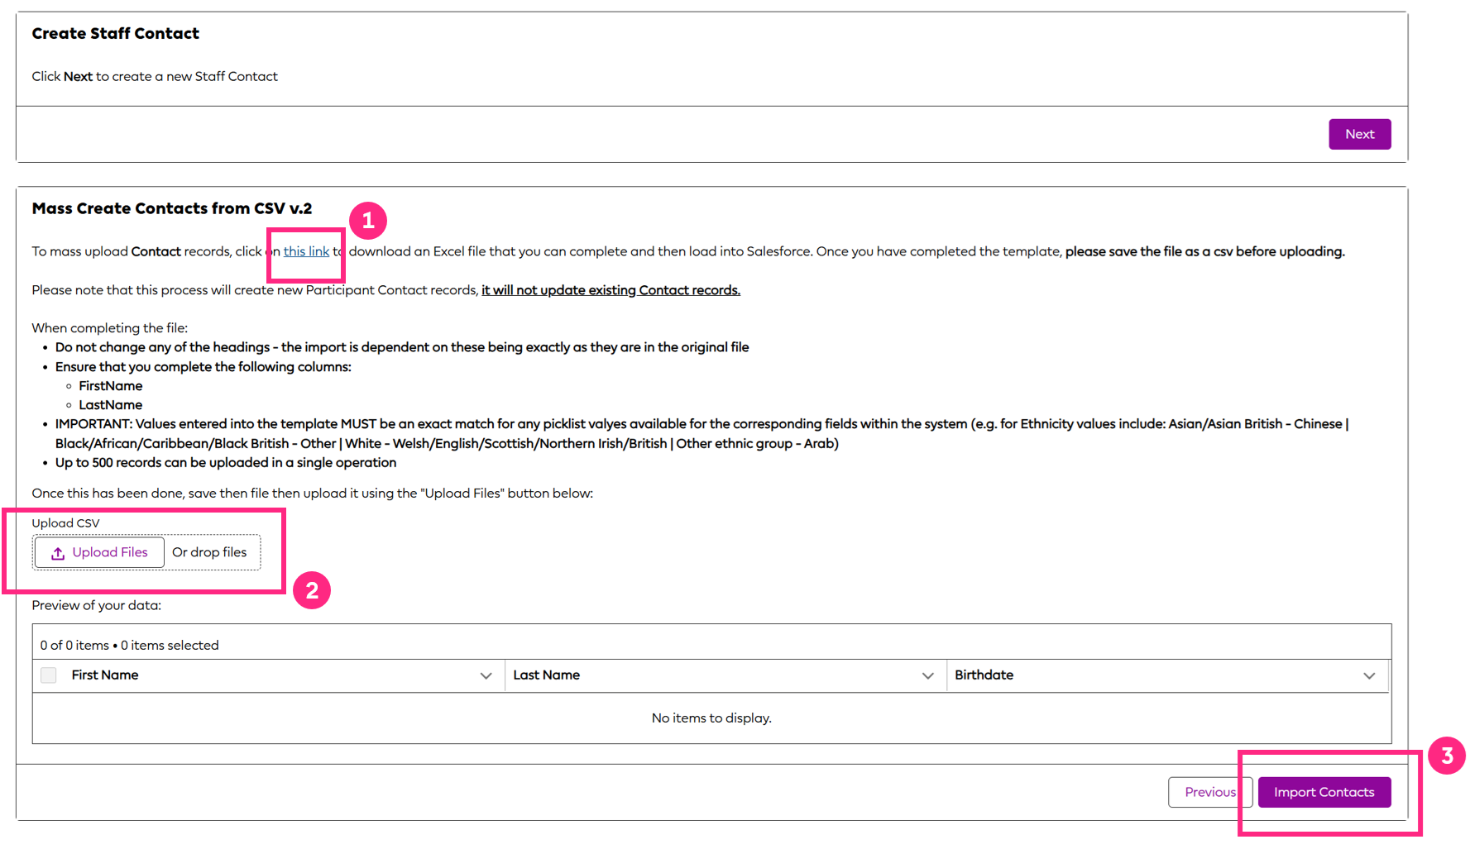Click the underlined warning about existing Contact records
The height and width of the screenshot is (849, 1470).
[x=611, y=289]
